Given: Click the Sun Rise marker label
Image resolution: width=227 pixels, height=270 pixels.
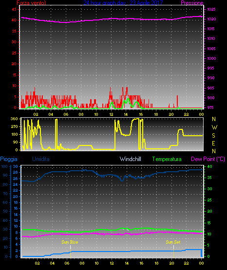Looking at the screenshot, I should [x=70, y=242].
